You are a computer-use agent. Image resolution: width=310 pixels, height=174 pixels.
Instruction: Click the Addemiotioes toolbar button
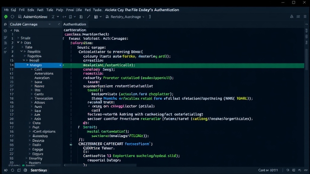[33, 17]
